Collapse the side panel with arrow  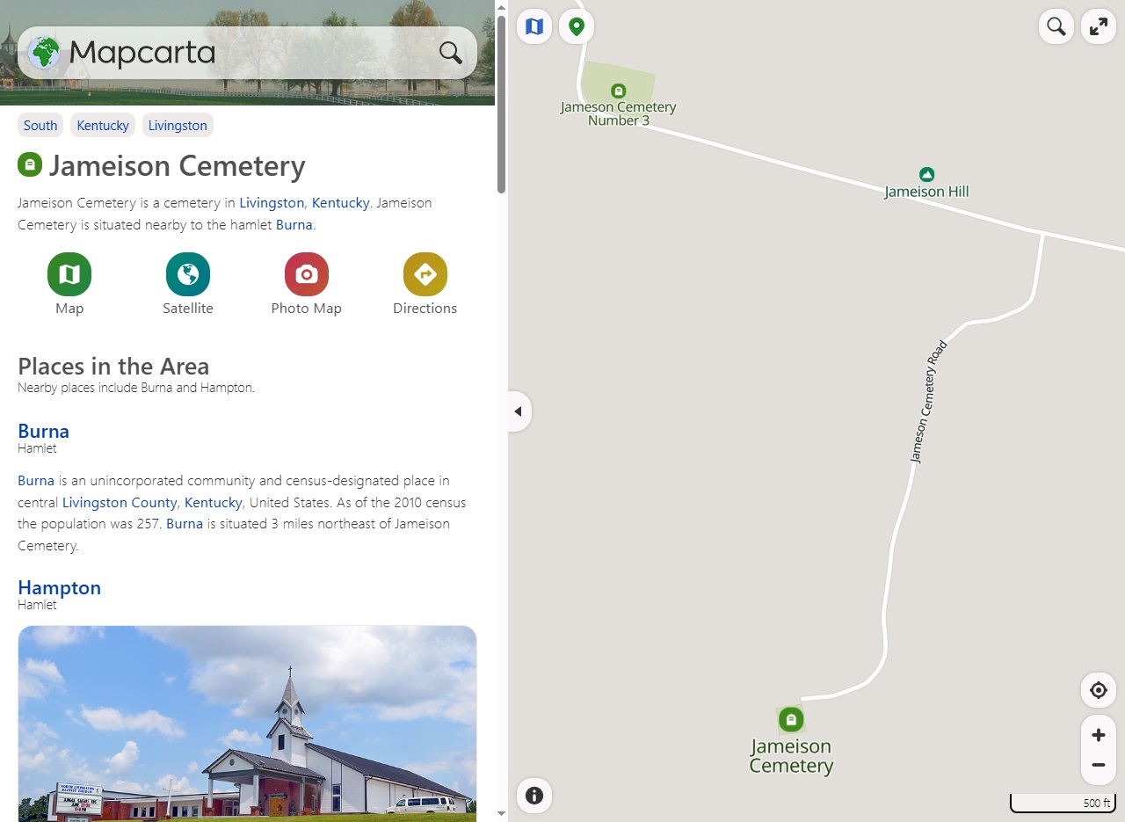pyautogui.click(x=519, y=411)
